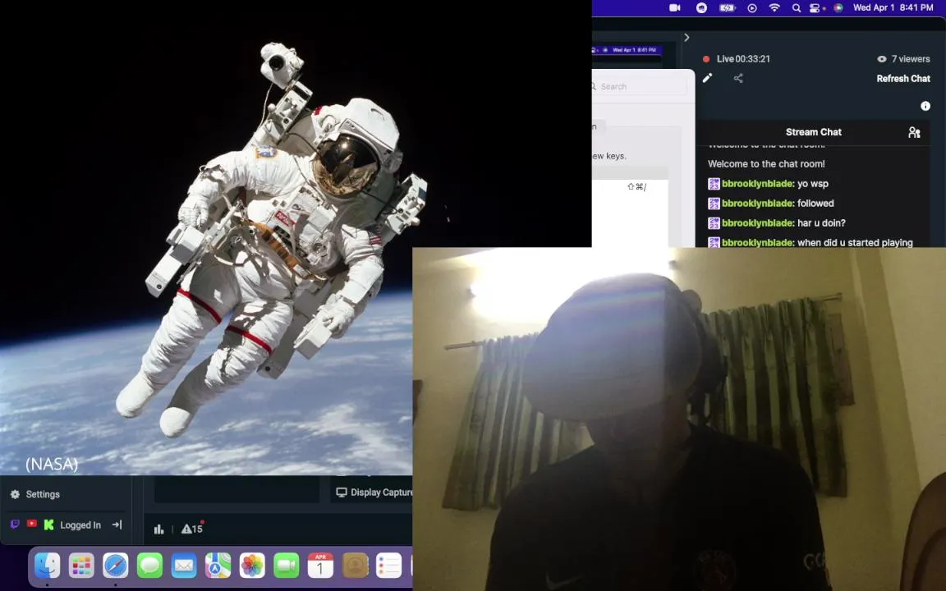This screenshot has height=591, width=946.
Task: Click the logout arrow beside Logged In
Action: pyautogui.click(x=117, y=525)
